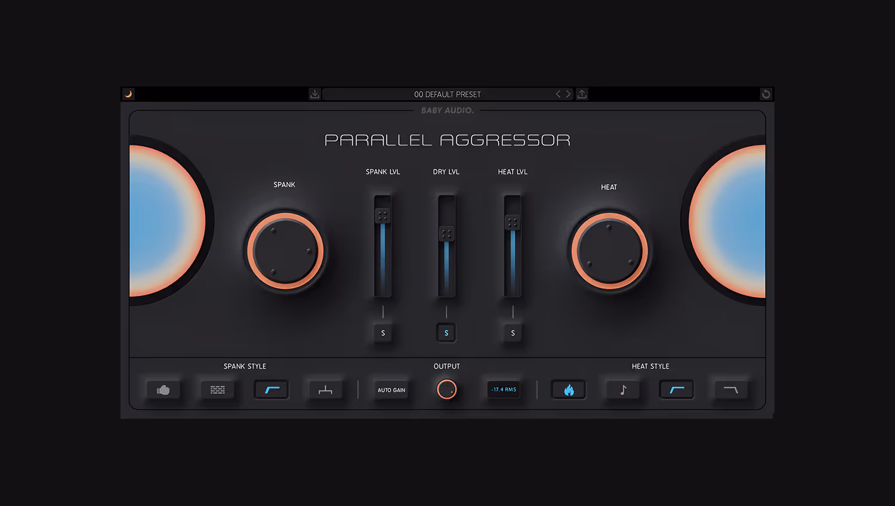The height and width of the screenshot is (506, 895).
Task: Solo the HEAT LVL channel
Action: coord(513,333)
